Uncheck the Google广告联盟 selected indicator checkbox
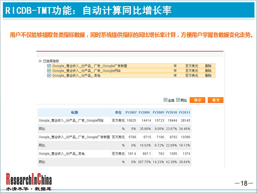 tap(49, 66)
